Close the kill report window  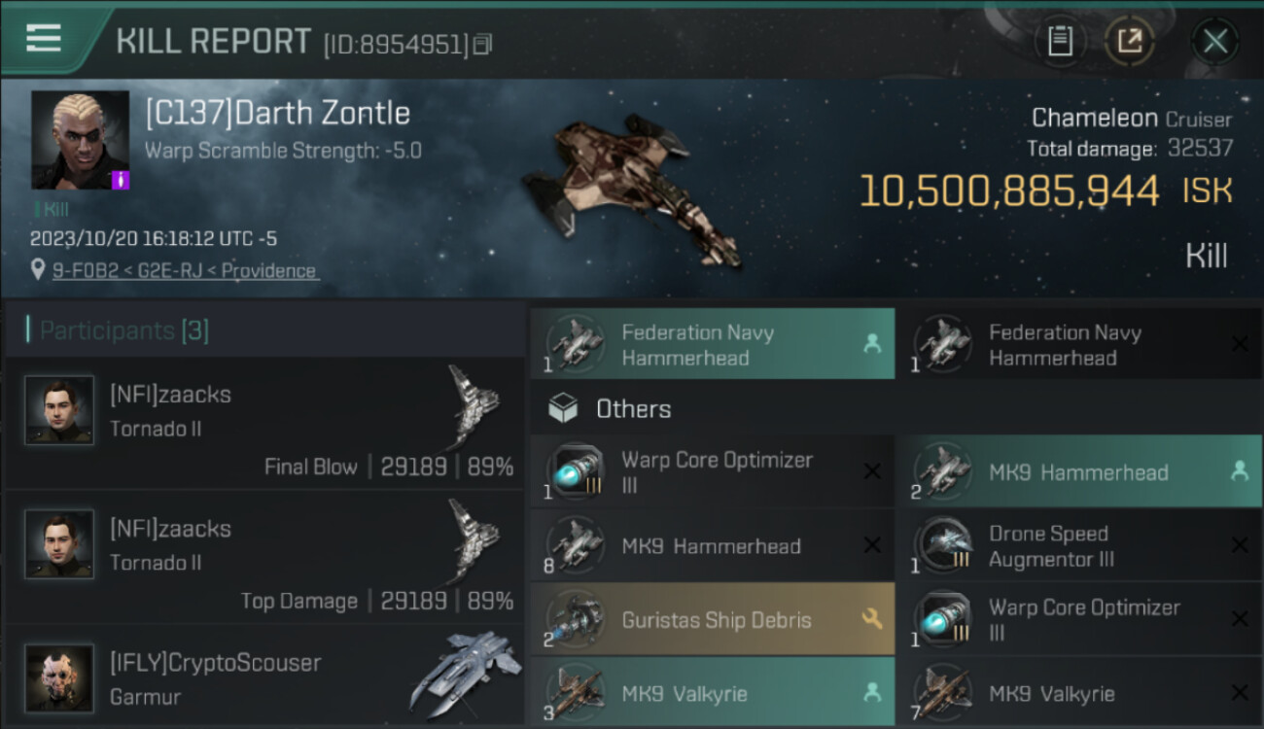(1214, 42)
